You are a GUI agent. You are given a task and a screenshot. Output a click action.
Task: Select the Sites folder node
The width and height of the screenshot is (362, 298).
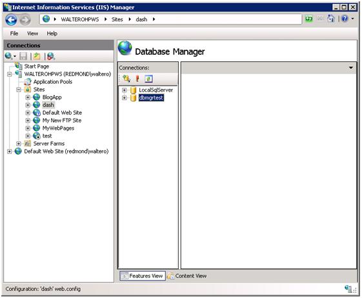tap(39, 90)
